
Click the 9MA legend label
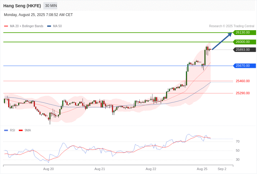(28, 130)
